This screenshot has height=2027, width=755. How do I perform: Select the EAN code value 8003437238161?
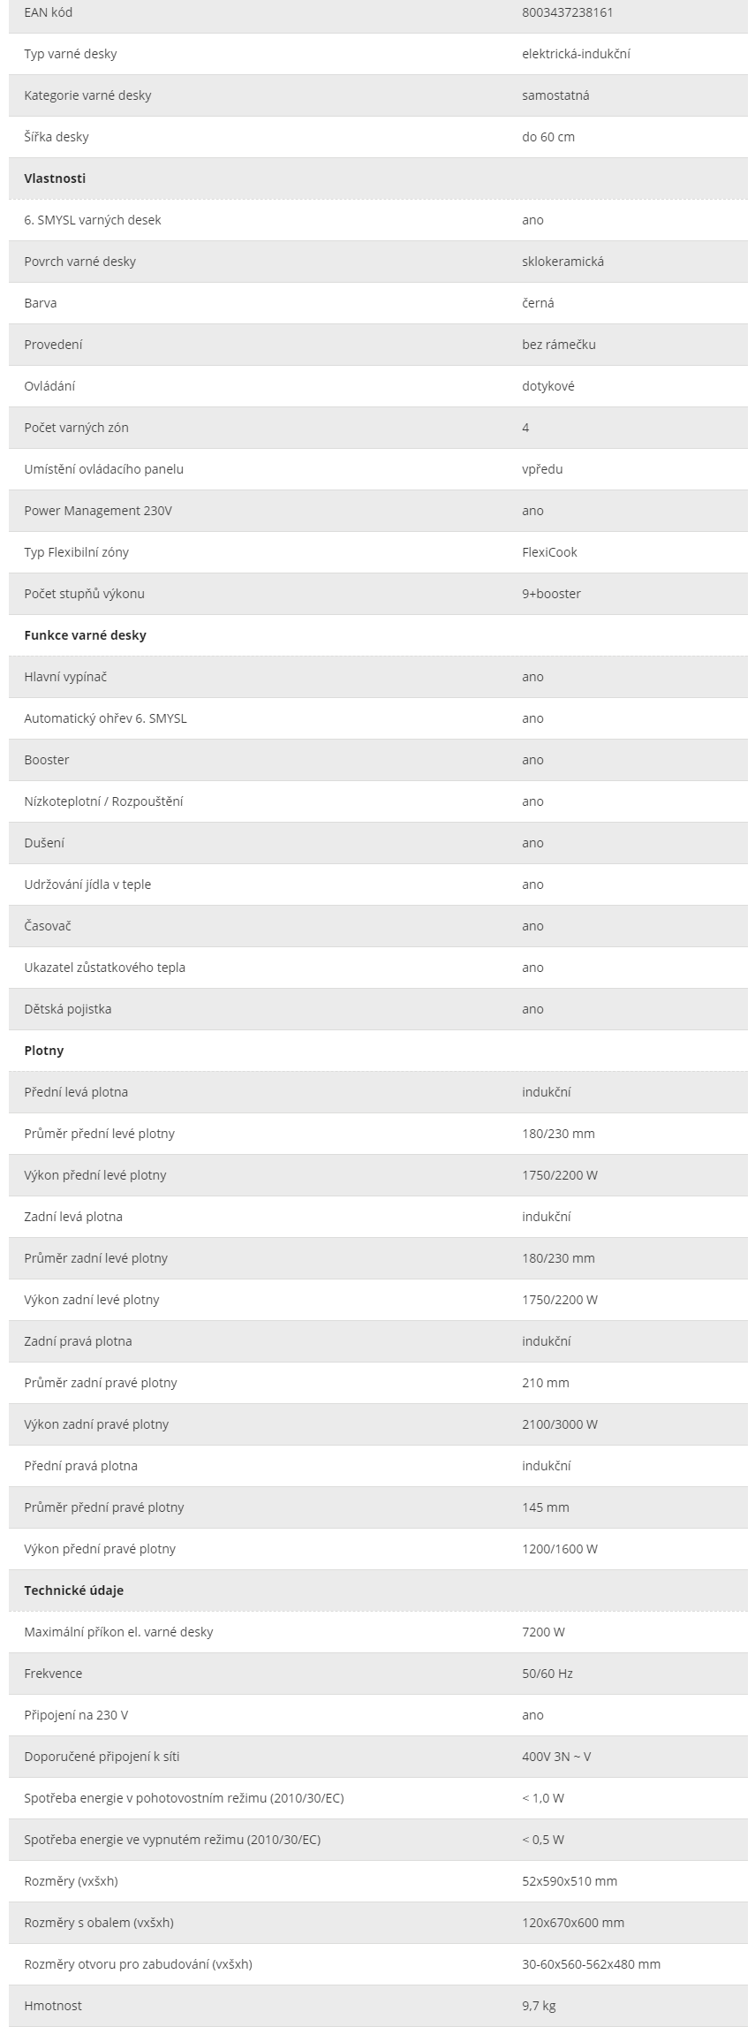click(567, 12)
